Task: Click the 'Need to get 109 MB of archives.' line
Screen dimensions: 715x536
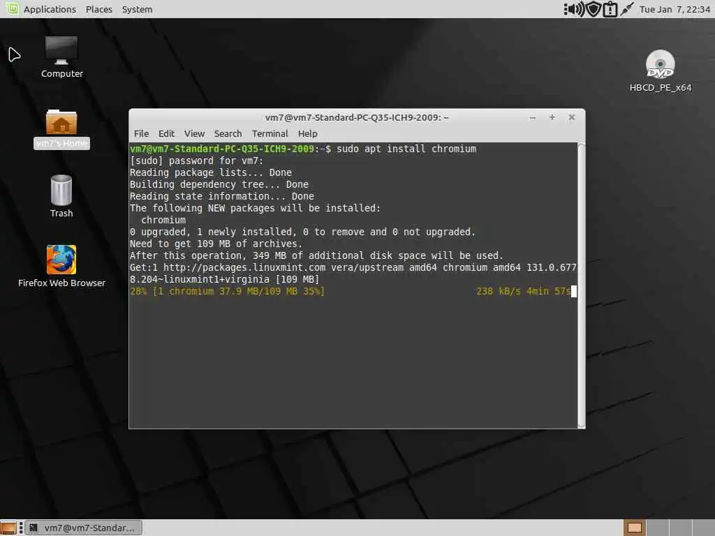Action: (216, 244)
